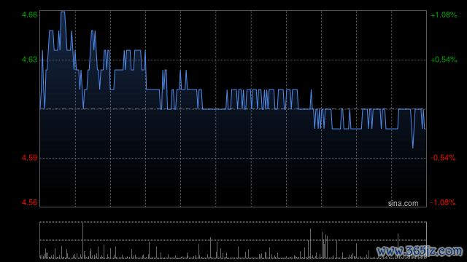Click the sina.com text in the chart
467x262 pixels.
click(403, 203)
